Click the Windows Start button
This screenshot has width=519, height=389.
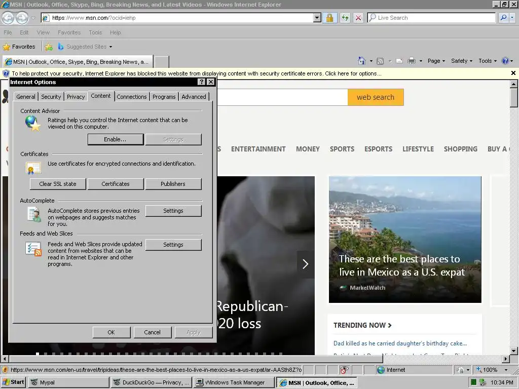click(x=13, y=382)
